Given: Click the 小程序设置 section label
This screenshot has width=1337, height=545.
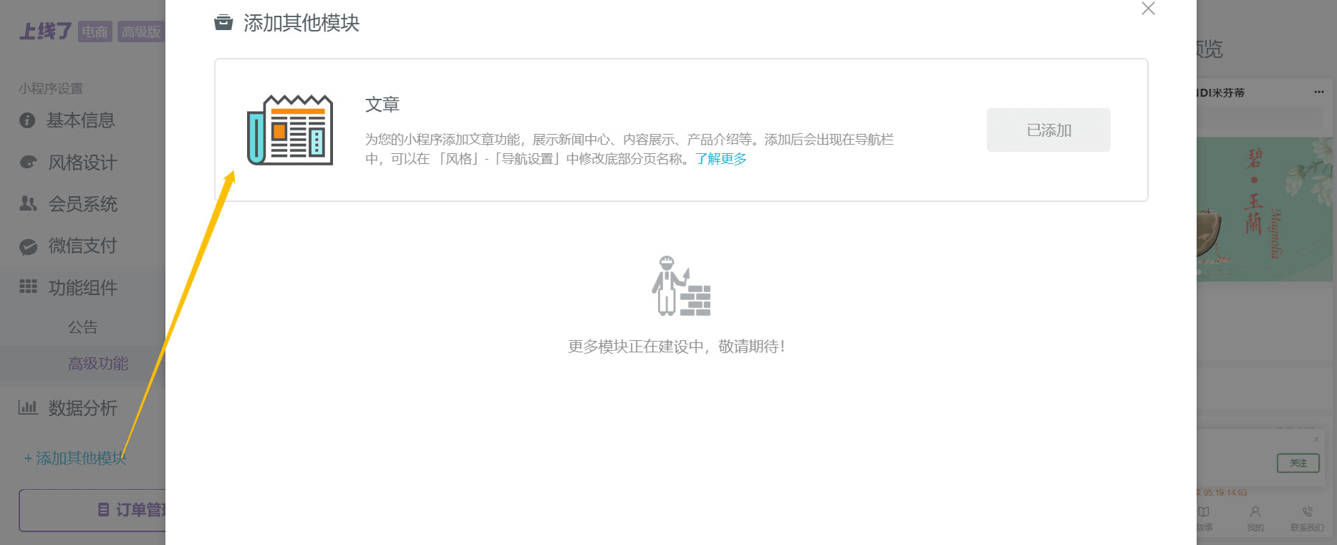Looking at the screenshot, I should coord(51,89).
